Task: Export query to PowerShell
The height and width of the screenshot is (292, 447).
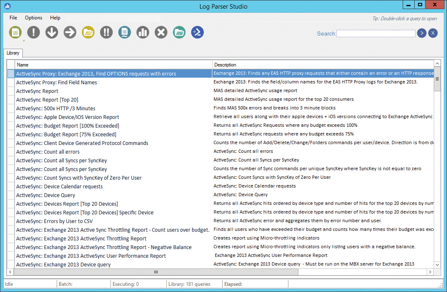Action: click(197, 32)
